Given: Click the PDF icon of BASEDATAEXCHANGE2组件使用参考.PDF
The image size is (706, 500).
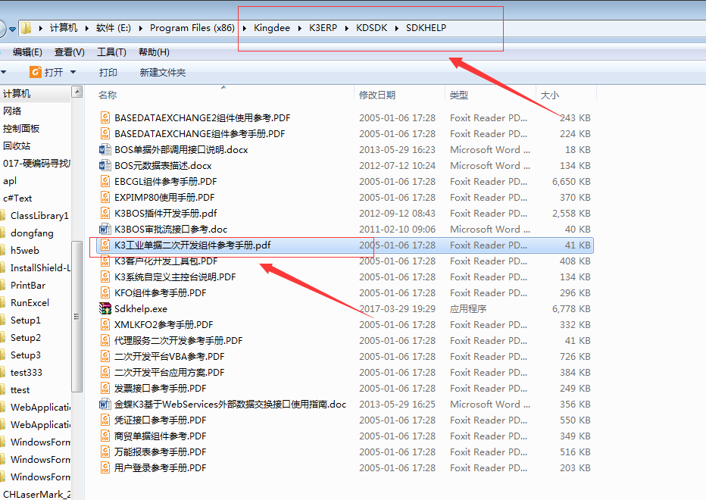Looking at the screenshot, I should pyautogui.click(x=105, y=118).
